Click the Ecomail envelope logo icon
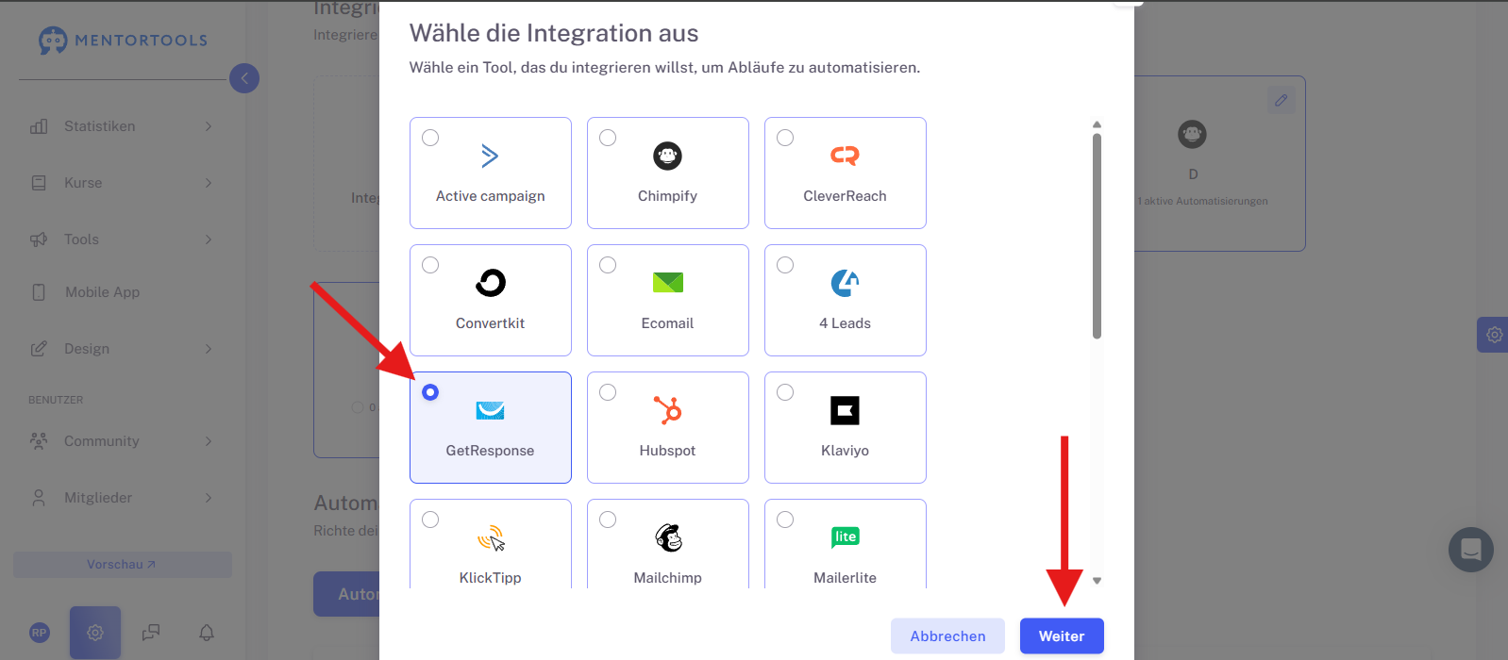Image resolution: width=1508 pixels, height=660 pixels. click(667, 282)
